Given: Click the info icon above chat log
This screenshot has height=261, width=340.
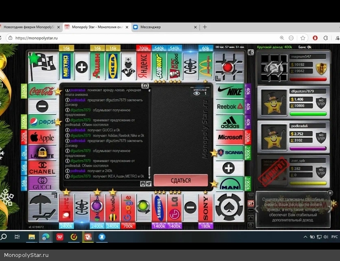Looking at the screenshot, I should (144, 86).
